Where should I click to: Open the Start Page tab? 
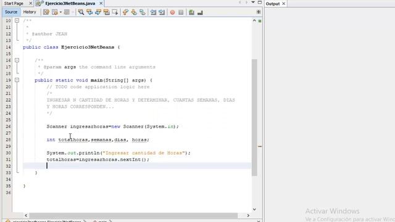pos(14,3)
